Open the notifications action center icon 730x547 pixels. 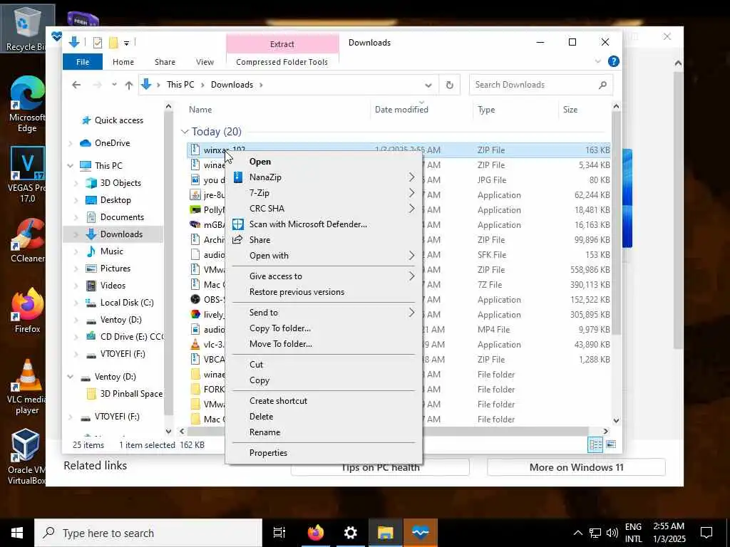(706, 533)
